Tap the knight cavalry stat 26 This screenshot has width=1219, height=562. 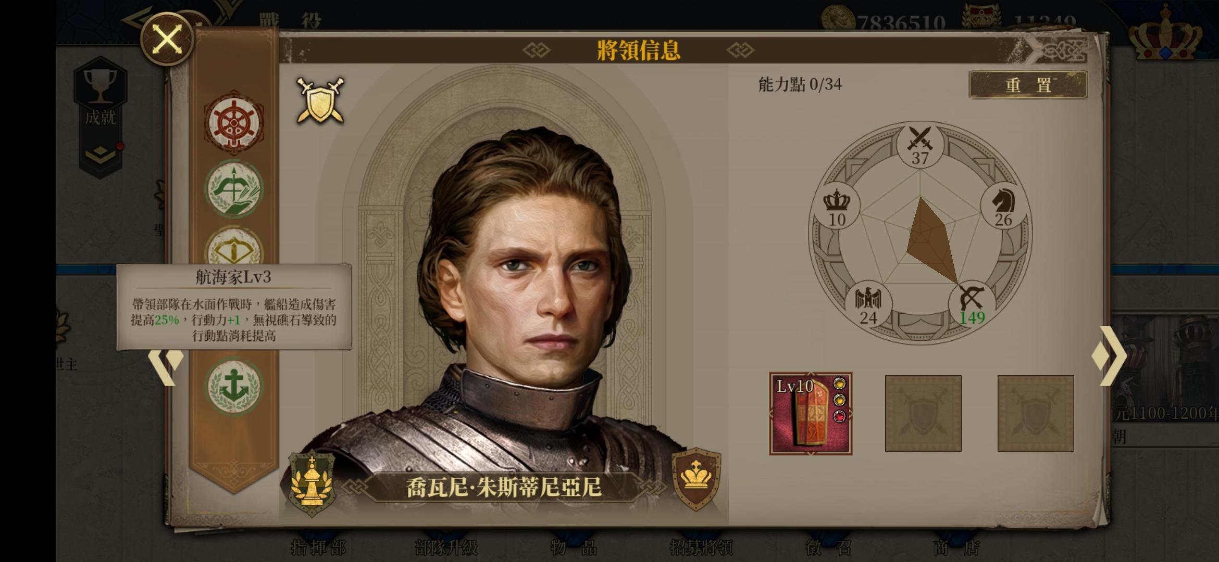pos(1003,207)
